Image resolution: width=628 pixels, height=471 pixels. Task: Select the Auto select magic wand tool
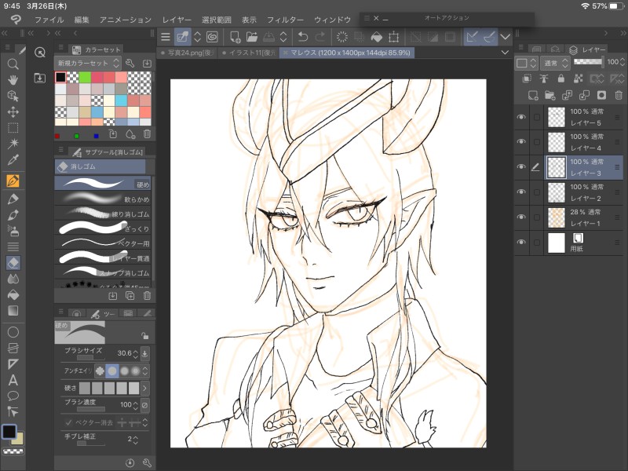point(13,144)
